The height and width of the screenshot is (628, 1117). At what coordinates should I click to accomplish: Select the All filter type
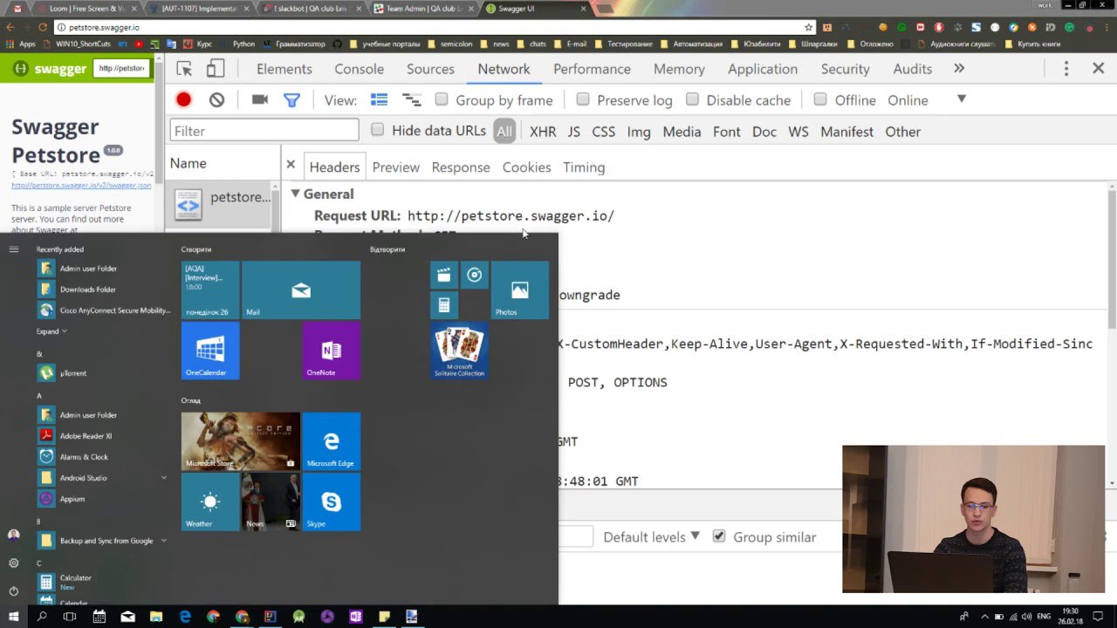pos(504,132)
